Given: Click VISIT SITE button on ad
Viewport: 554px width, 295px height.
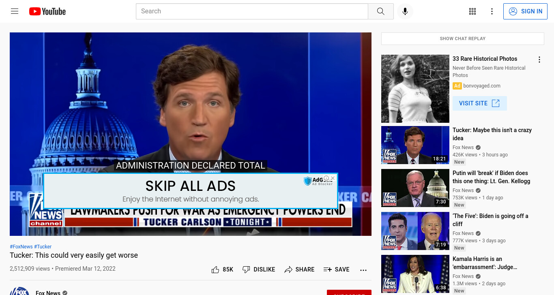Looking at the screenshot, I should click(479, 103).
